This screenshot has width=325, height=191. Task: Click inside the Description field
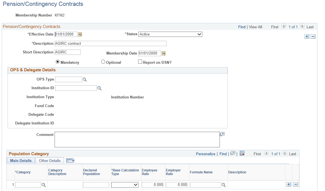110,43
